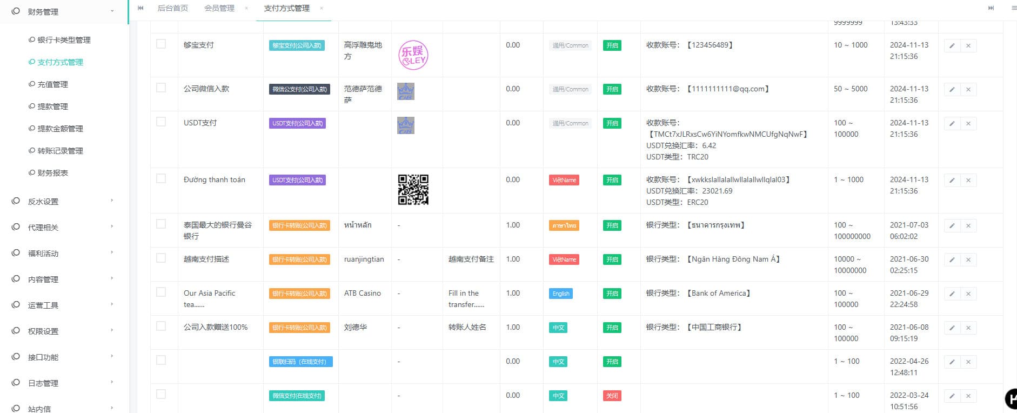Close the 支付方式管理 tab
The width and height of the screenshot is (1017, 413).
322,8
